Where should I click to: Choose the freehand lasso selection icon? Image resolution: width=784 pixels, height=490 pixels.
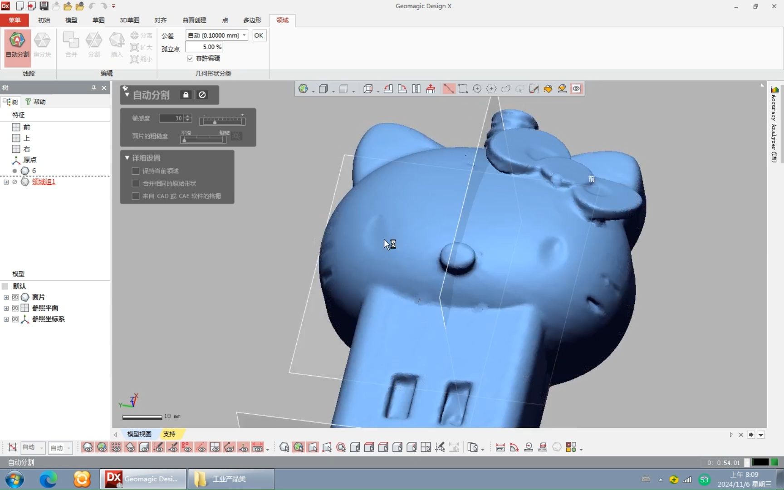coord(505,89)
